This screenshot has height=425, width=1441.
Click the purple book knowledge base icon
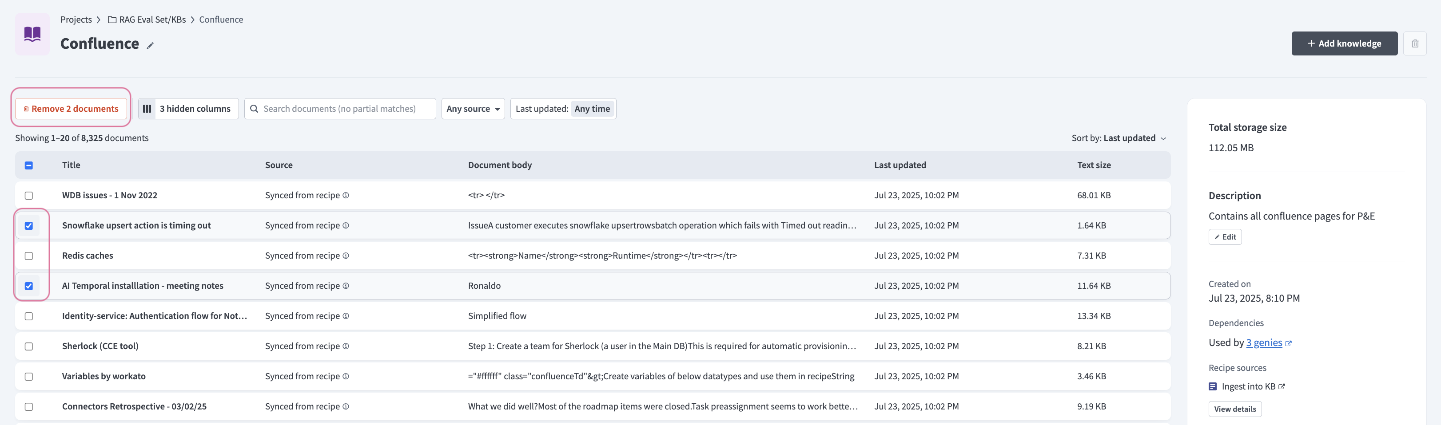coord(32,34)
